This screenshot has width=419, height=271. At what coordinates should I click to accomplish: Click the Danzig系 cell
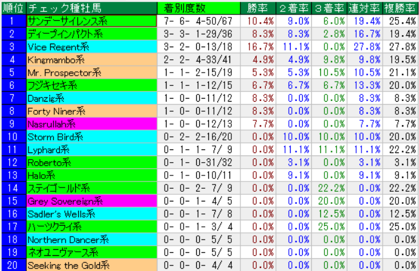91,98
